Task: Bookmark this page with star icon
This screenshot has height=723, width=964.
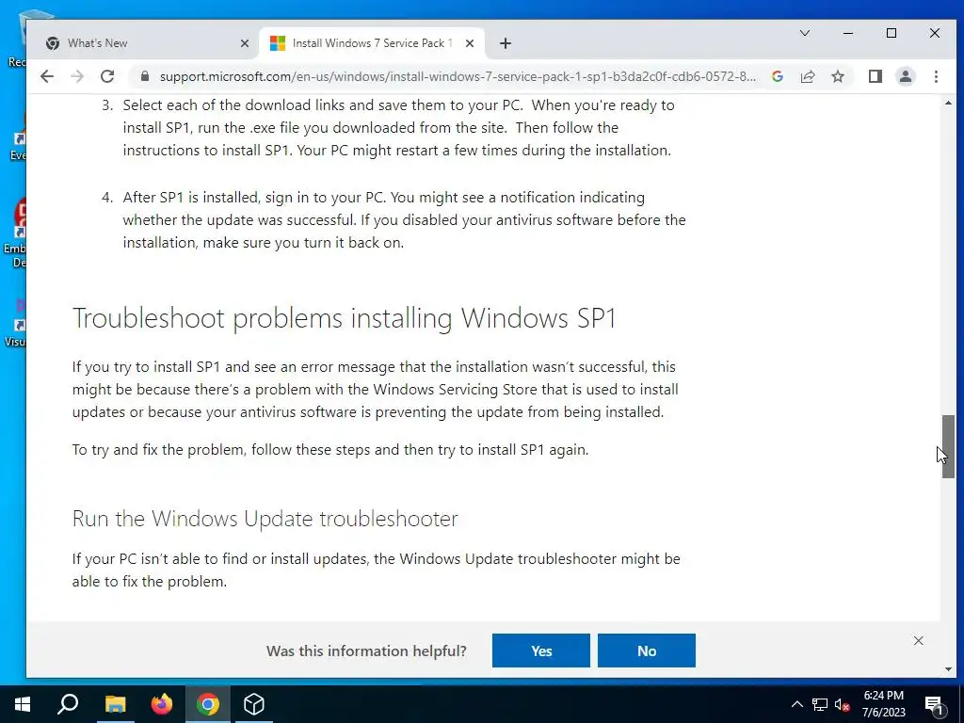Action: coord(837,76)
